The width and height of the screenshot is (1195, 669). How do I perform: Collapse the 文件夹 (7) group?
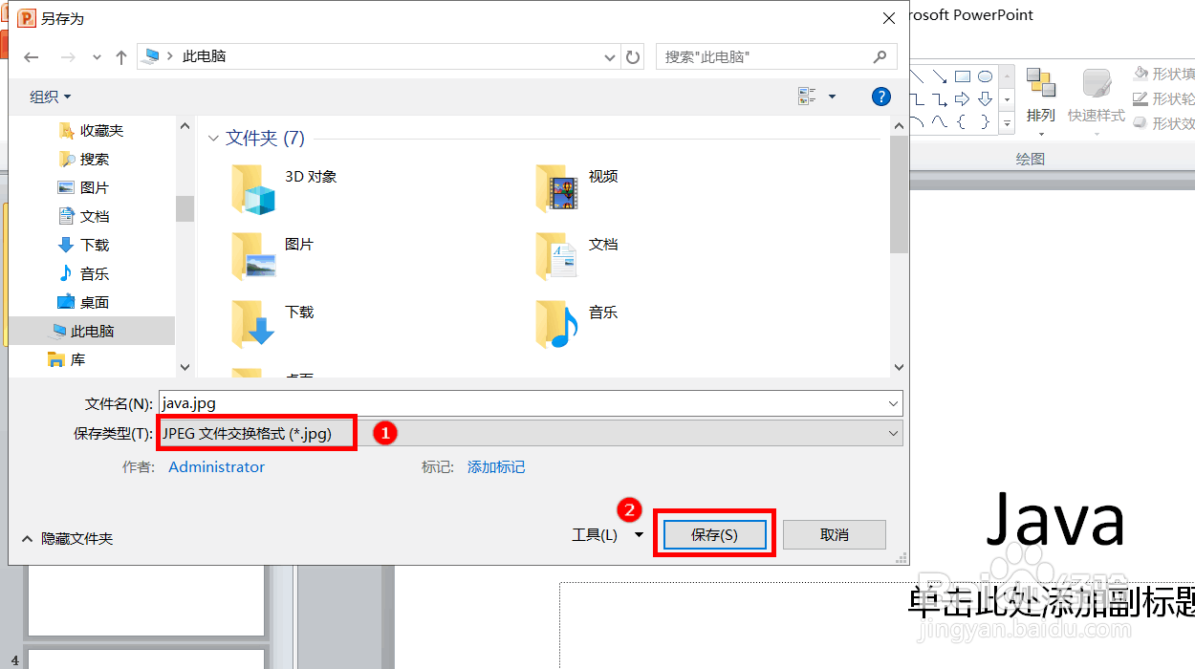(213, 139)
